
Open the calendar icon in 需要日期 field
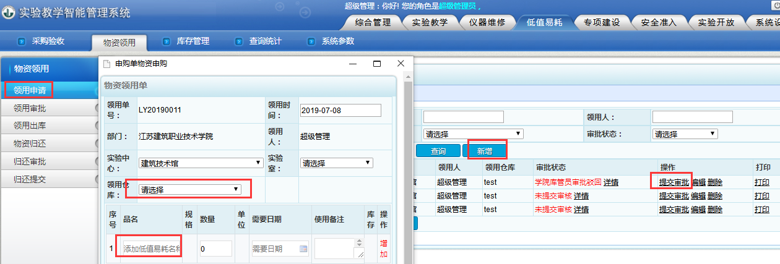click(303, 249)
